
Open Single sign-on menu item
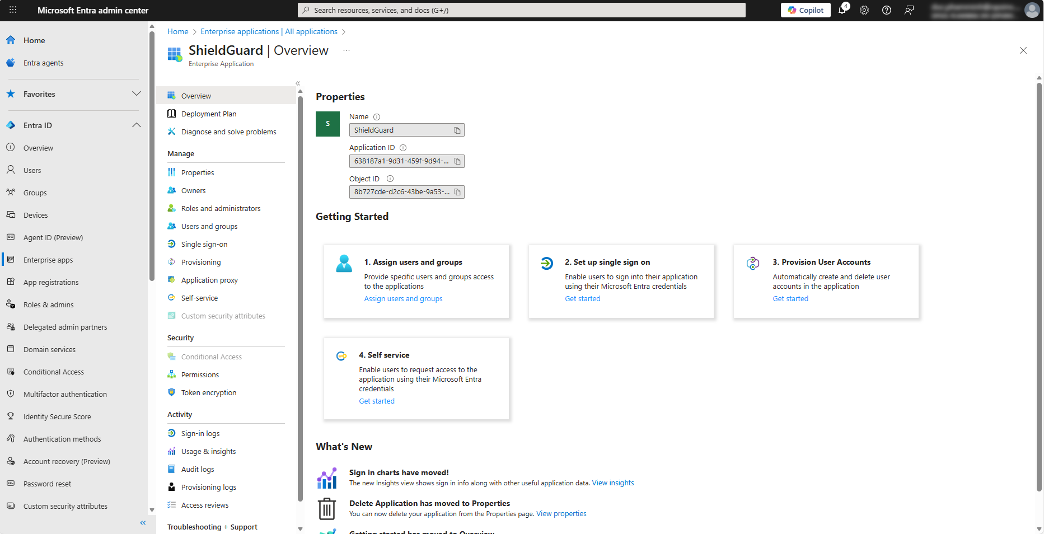(204, 245)
